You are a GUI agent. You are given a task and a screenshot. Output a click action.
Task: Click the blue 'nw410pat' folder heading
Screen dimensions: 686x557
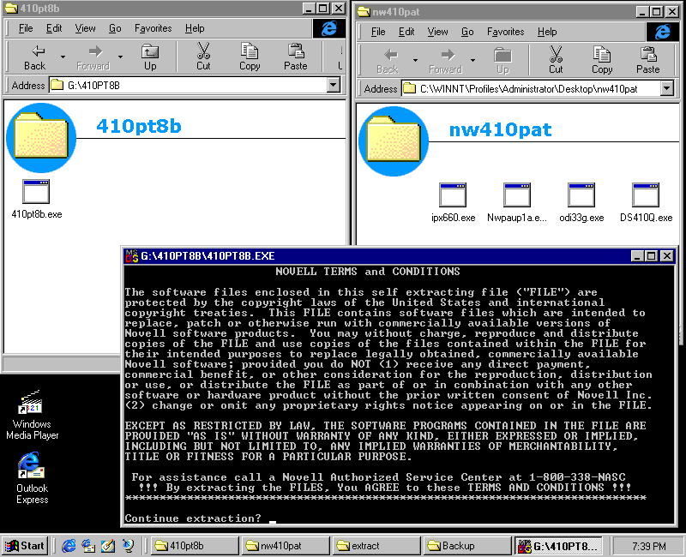[501, 130]
